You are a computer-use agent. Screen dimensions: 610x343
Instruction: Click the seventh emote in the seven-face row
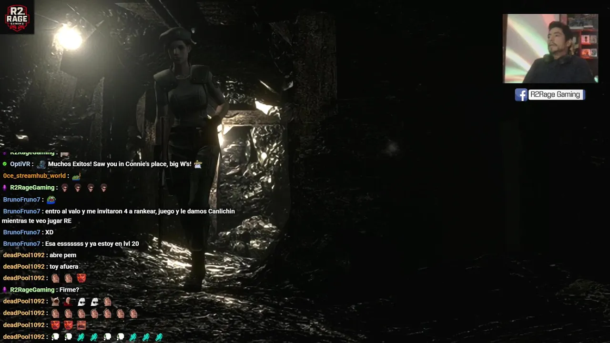coord(133,313)
